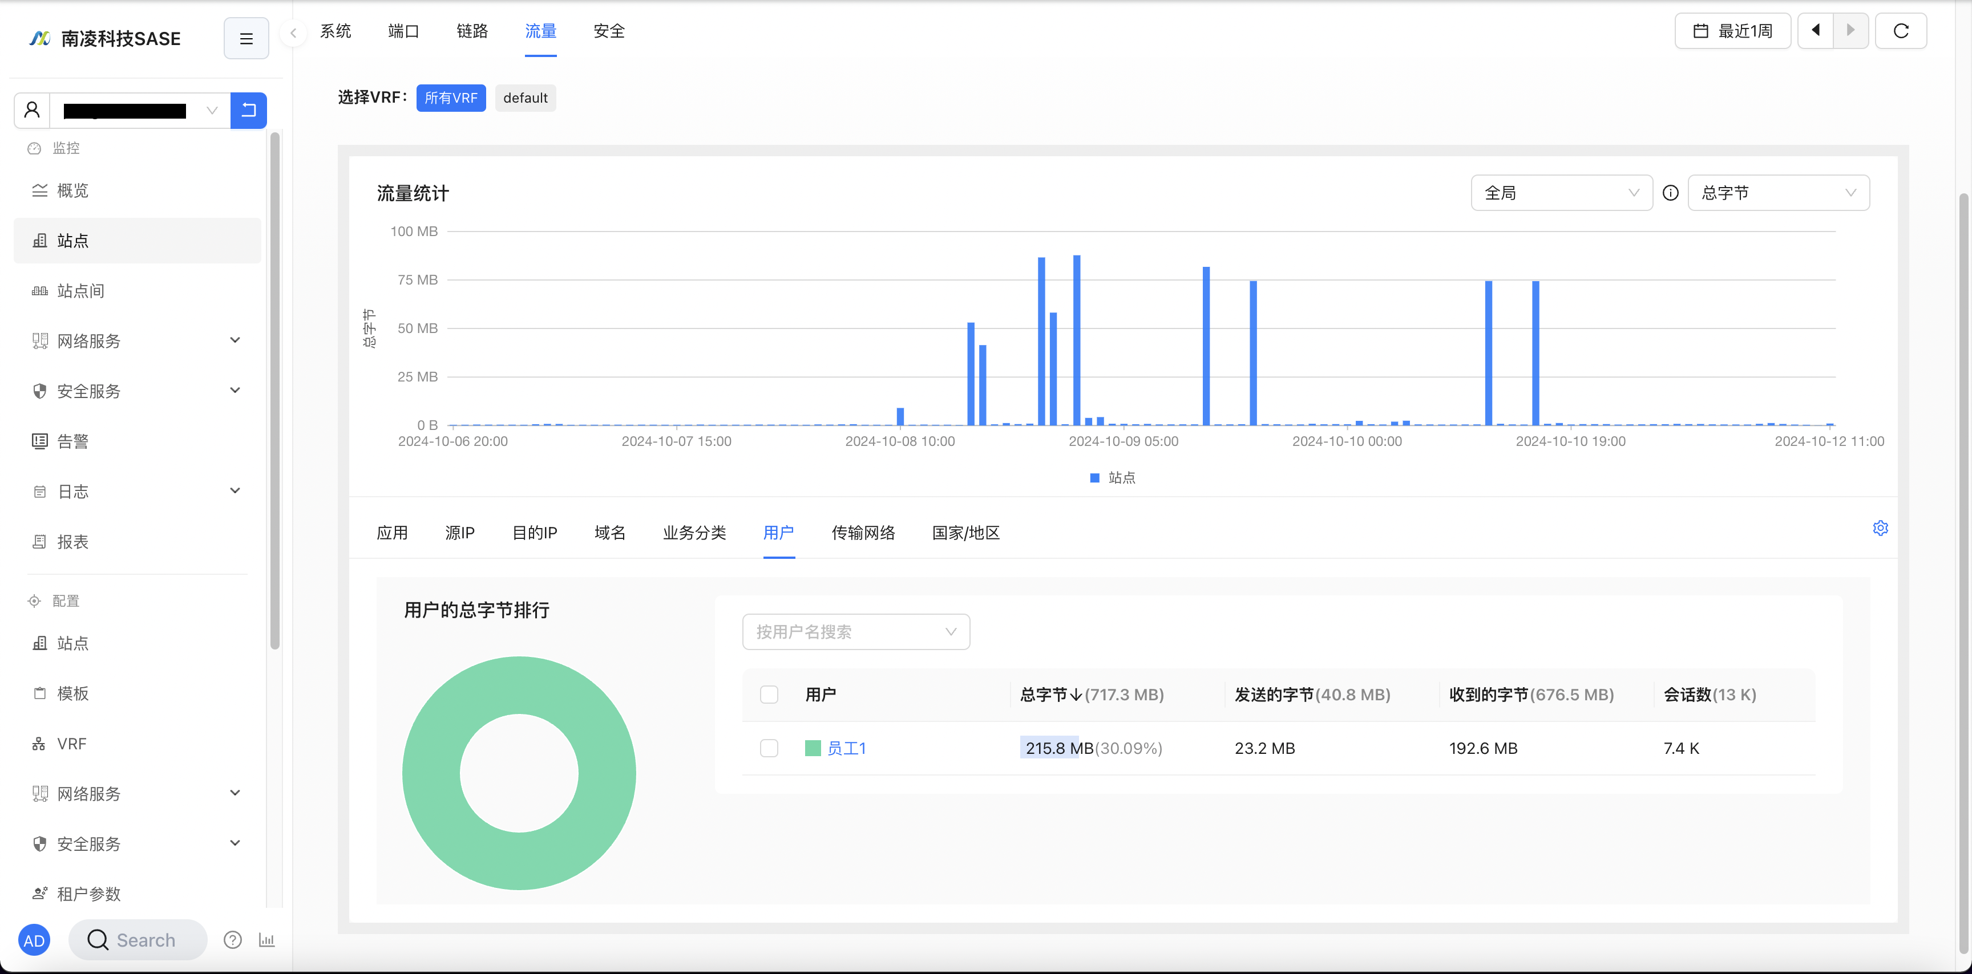Toggle the sidebar hamburger menu button
1972x974 pixels.
(x=246, y=38)
